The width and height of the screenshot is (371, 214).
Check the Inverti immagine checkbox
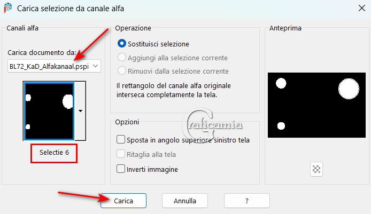click(121, 169)
